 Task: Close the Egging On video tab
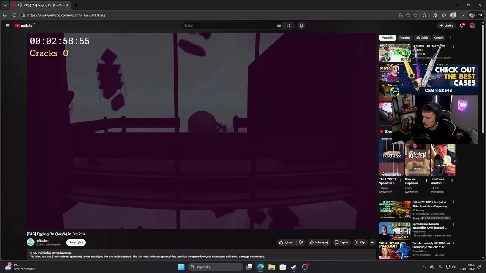[67, 5]
